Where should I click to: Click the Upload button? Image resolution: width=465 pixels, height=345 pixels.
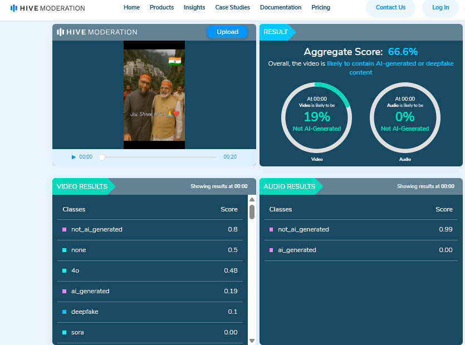point(227,32)
